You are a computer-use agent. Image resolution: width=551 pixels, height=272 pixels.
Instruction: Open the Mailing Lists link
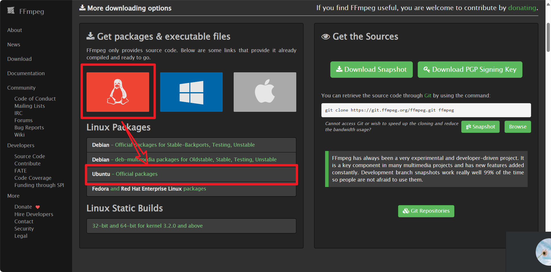coord(30,106)
